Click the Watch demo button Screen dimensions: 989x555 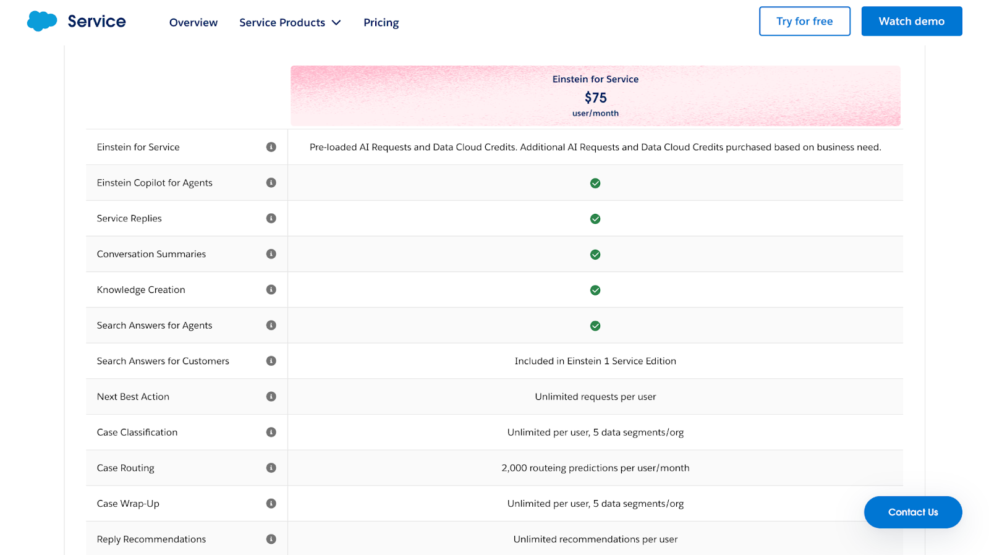[x=912, y=21]
